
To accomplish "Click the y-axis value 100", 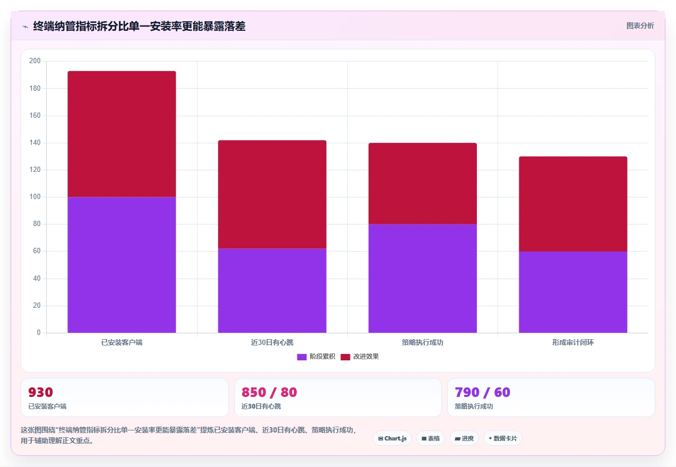I will [x=35, y=197].
